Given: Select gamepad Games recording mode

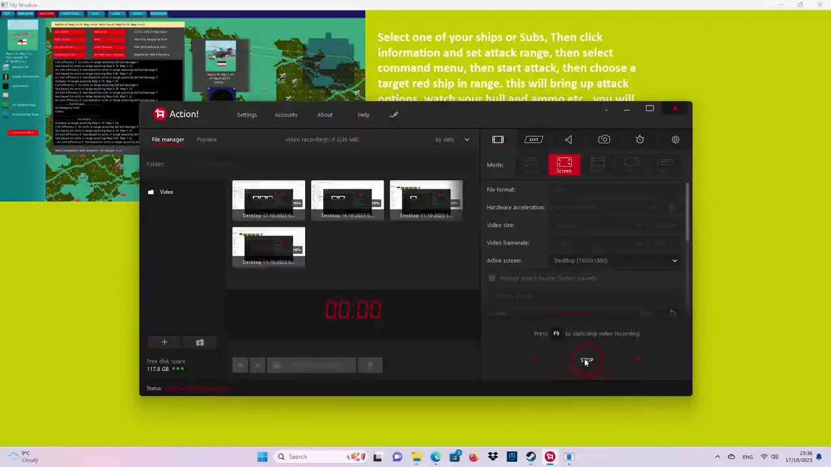Looking at the screenshot, I should point(531,165).
